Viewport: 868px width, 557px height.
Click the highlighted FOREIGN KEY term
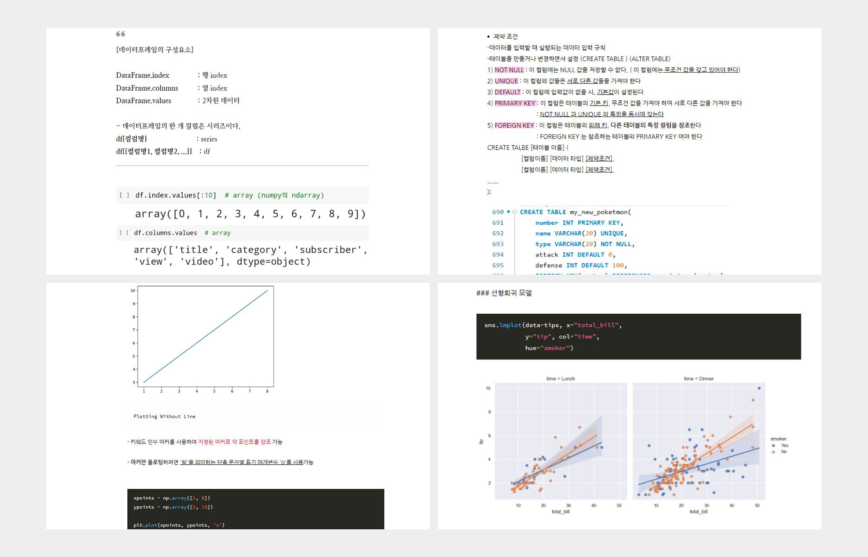click(514, 125)
